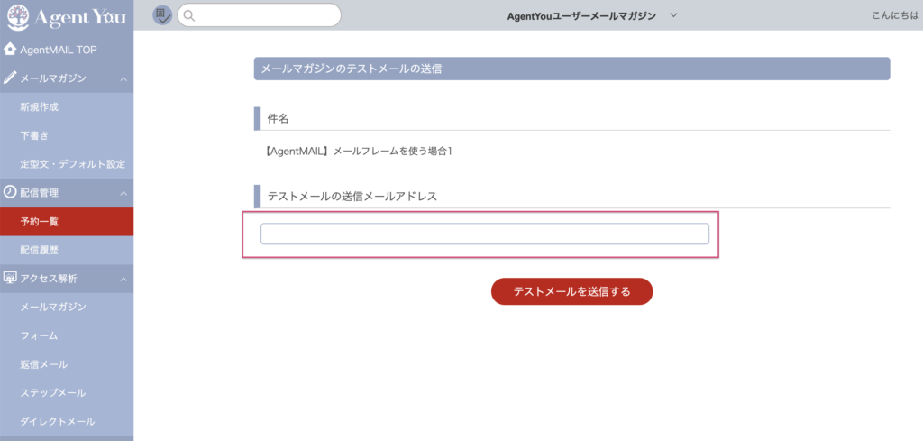Collapse the メールマガジン sidebar section chevron

[x=123, y=78]
